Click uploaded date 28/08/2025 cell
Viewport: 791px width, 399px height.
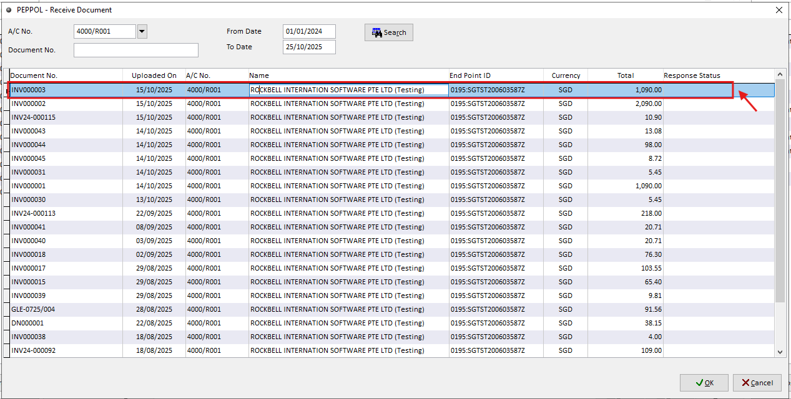click(x=154, y=309)
